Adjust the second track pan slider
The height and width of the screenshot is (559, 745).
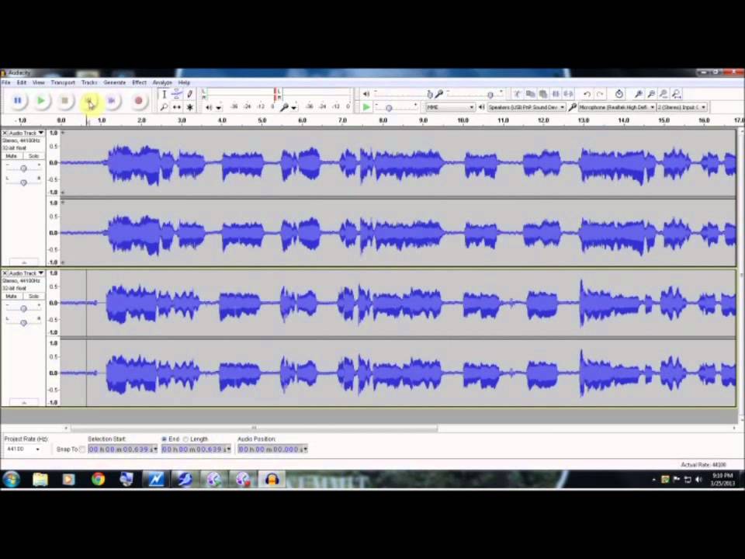point(23,323)
